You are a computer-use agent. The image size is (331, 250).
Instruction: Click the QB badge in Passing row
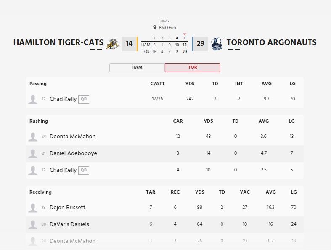click(84, 100)
